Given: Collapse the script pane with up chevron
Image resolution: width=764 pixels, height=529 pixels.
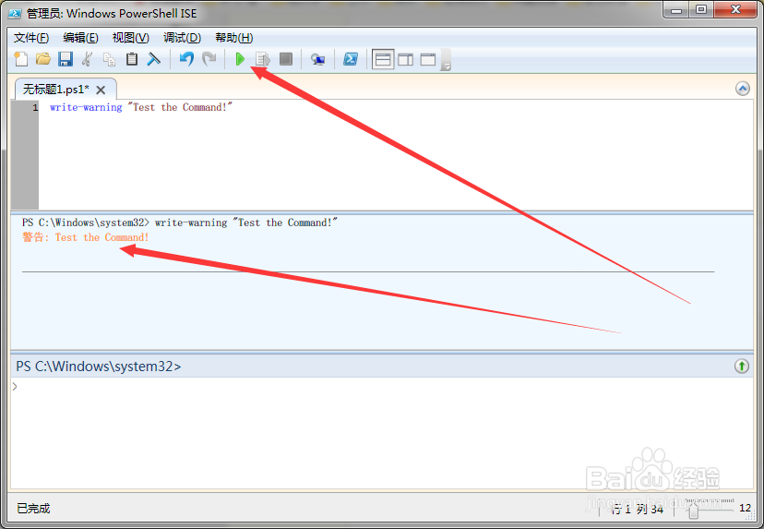Looking at the screenshot, I should click(x=742, y=89).
